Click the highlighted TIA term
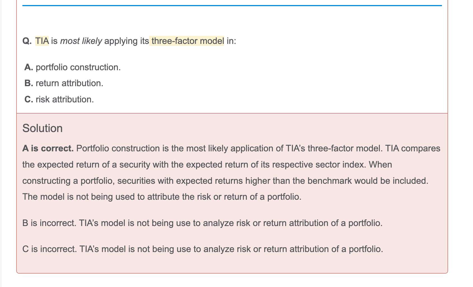This screenshot has height=287, width=473. click(42, 41)
